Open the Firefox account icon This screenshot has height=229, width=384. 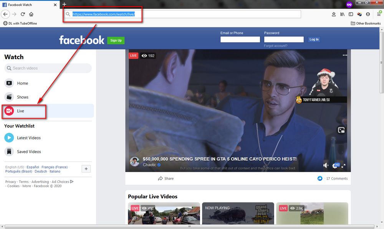click(x=368, y=14)
